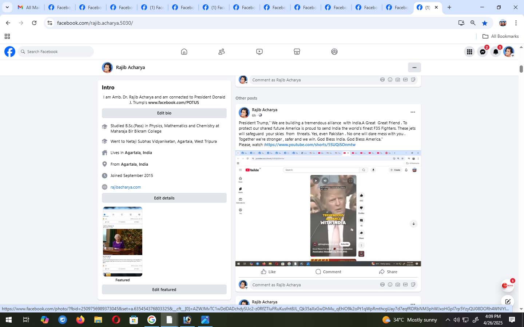
Task: Show hidden system tray icons
Action: point(448,320)
